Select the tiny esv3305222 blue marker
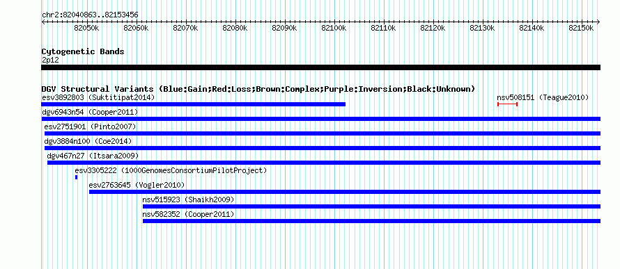This screenshot has height=269, width=620. coord(77,177)
